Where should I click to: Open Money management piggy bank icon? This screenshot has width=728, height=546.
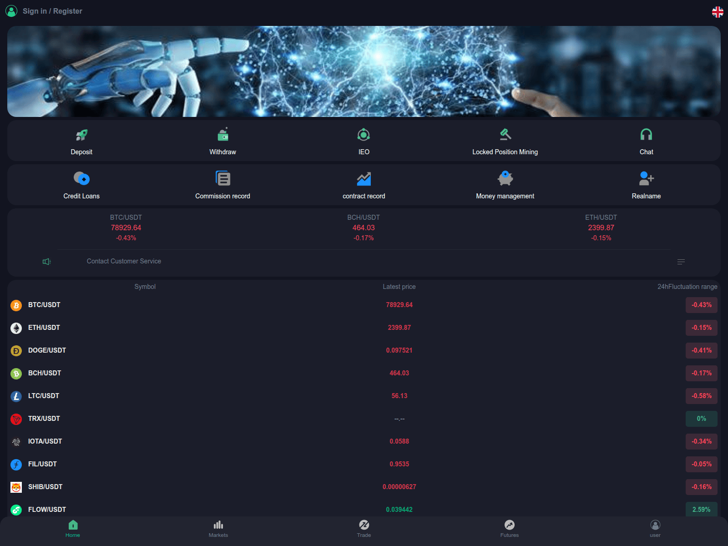point(505,179)
